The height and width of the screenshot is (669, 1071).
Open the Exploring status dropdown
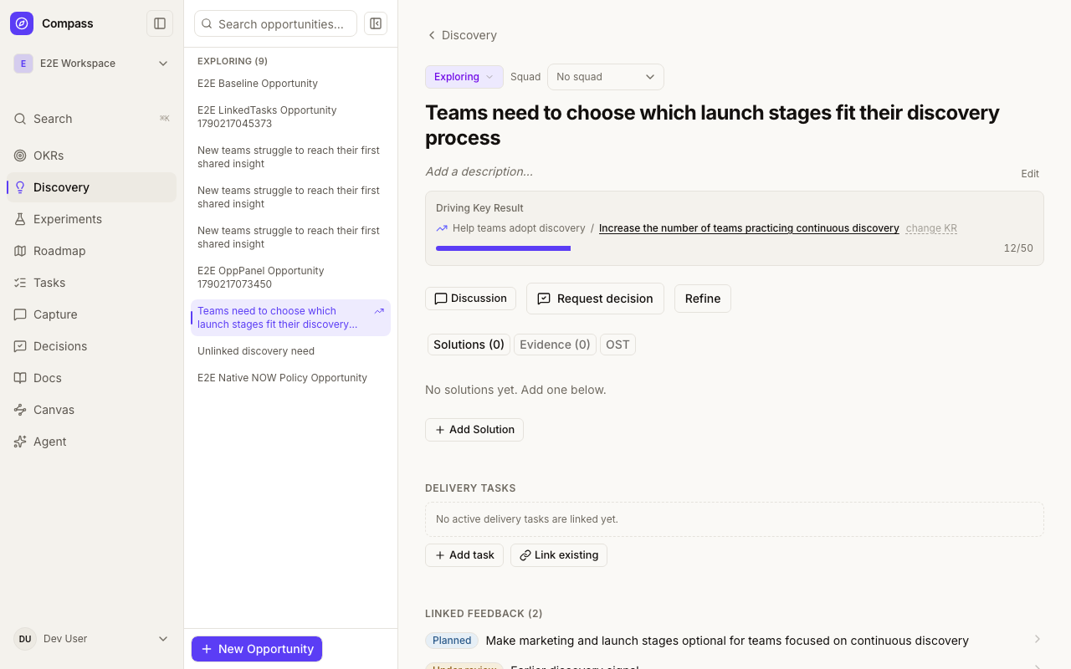tap(464, 77)
